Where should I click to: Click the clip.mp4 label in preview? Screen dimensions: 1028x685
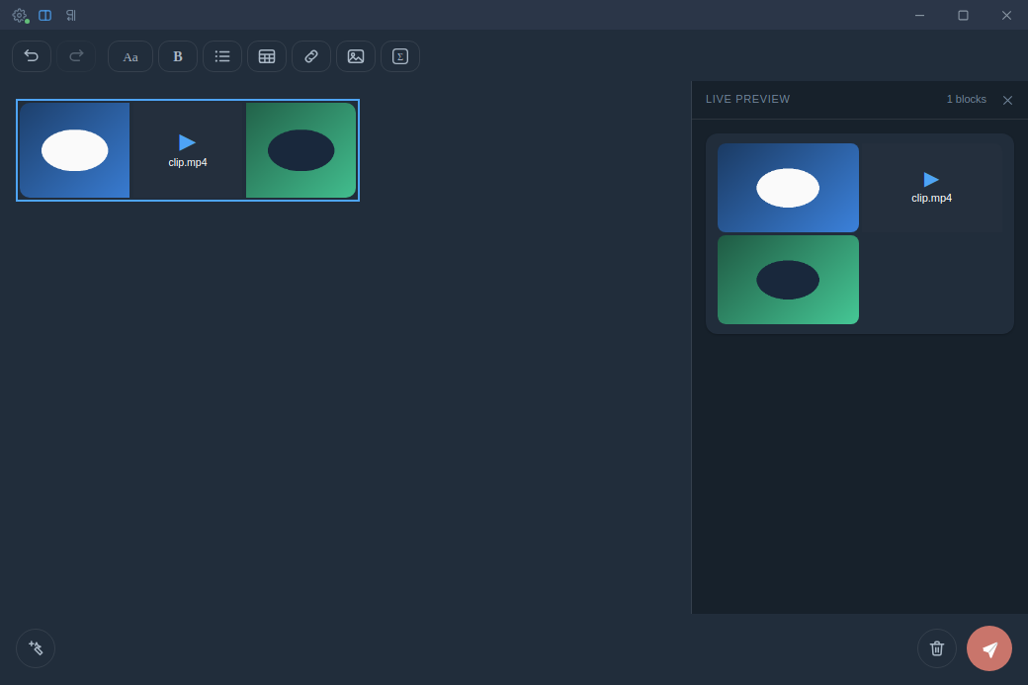coord(931,198)
